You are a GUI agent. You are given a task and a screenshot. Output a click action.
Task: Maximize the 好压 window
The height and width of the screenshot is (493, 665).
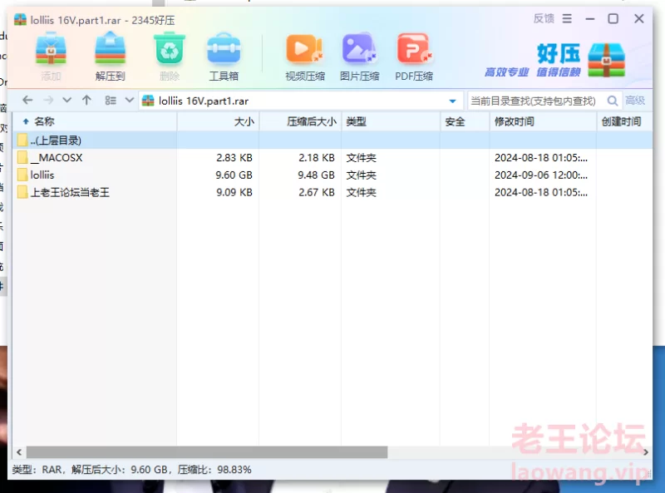pyautogui.click(x=613, y=18)
